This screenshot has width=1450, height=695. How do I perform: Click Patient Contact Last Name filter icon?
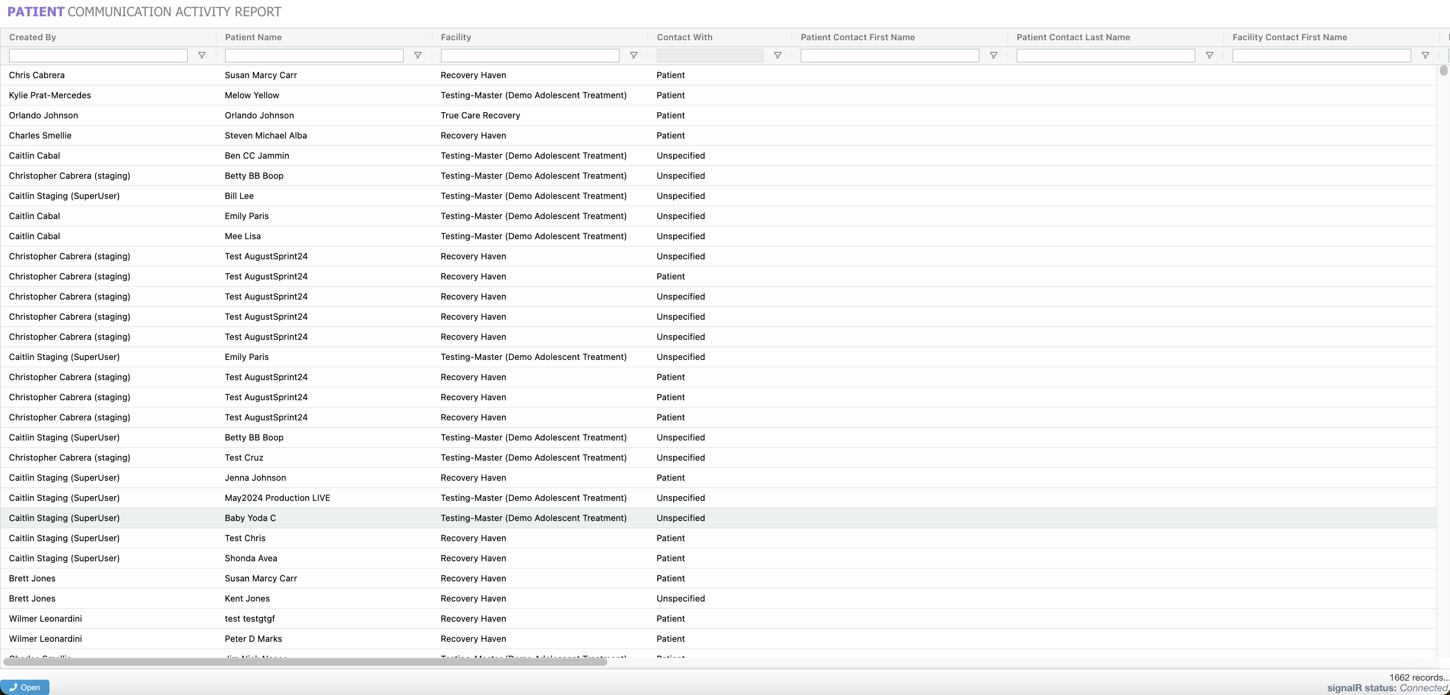click(1209, 55)
